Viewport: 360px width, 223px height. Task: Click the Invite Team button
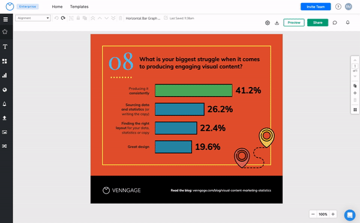click(316, 7)
